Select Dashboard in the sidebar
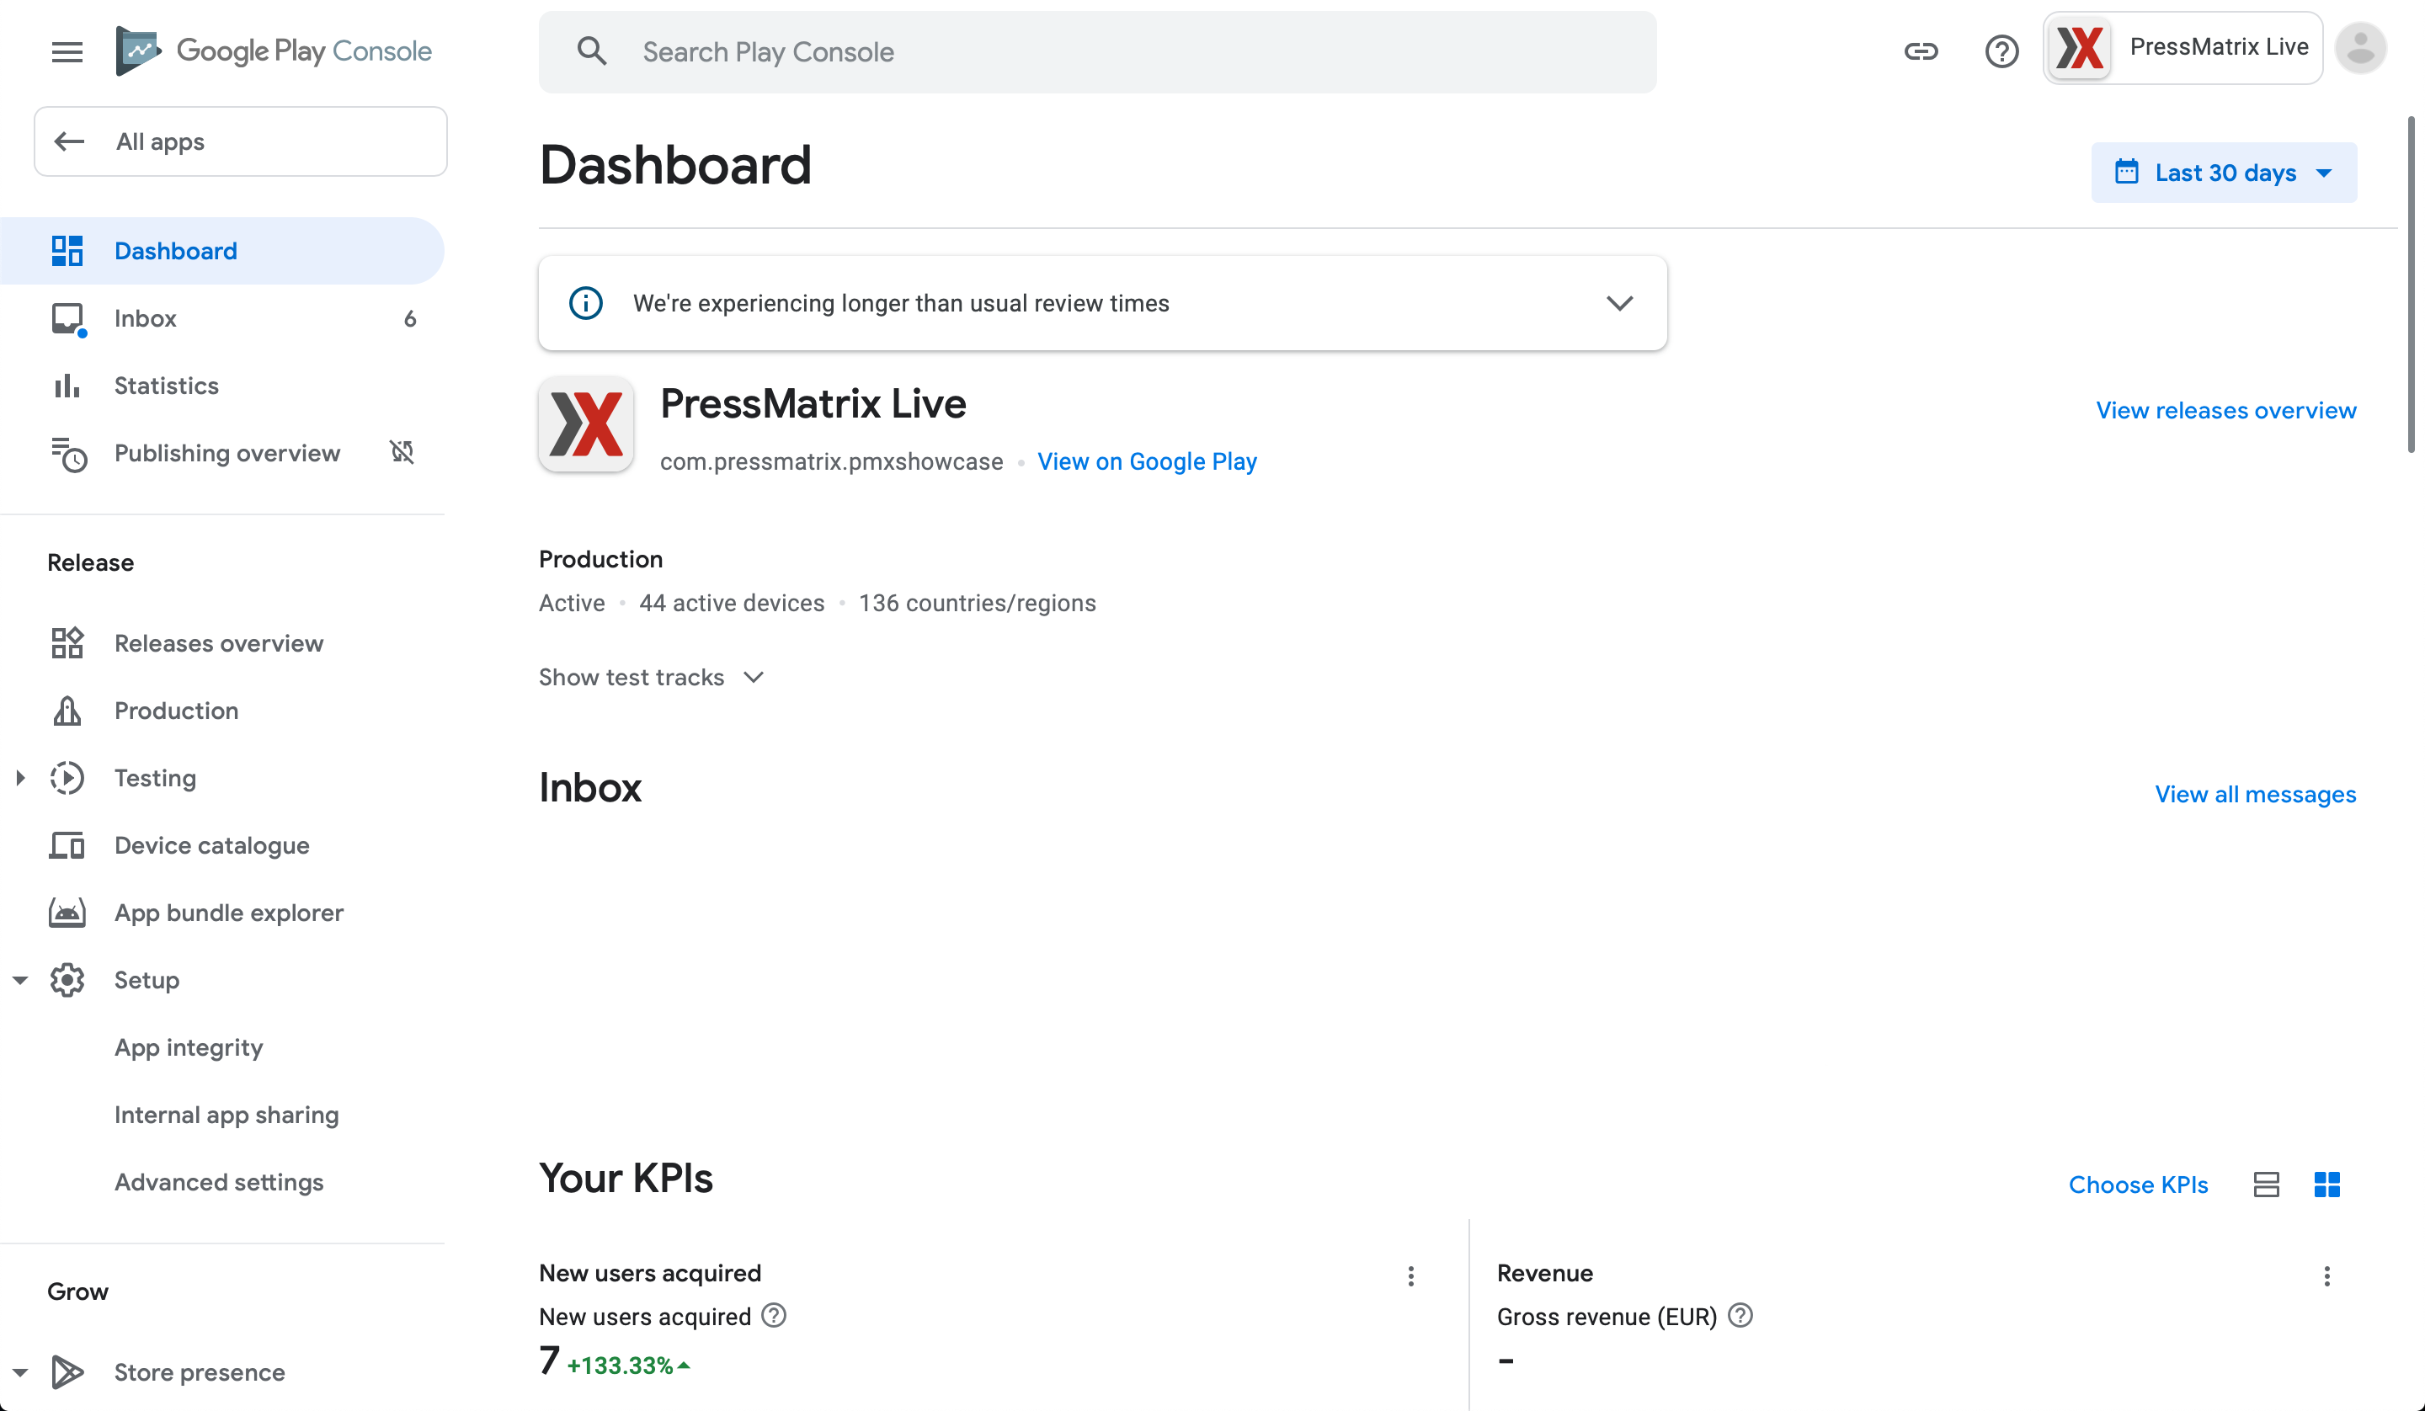2425x1411 pixels. click(x=222, y=250)
